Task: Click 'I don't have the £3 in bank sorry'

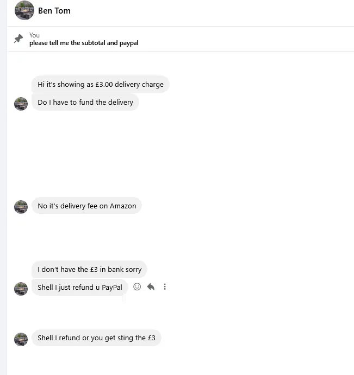Action: coord(89,269)
